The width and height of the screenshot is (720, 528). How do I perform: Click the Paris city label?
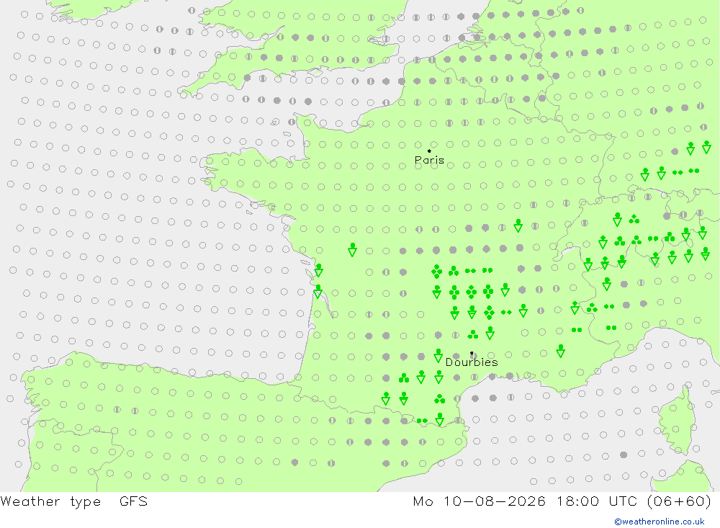point(429,161)
